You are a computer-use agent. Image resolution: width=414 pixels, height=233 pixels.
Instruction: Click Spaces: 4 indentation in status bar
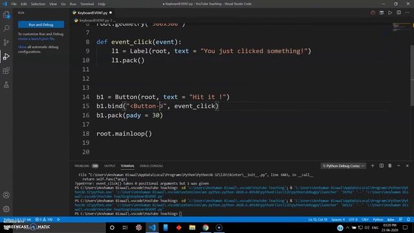tap(338, 219)
